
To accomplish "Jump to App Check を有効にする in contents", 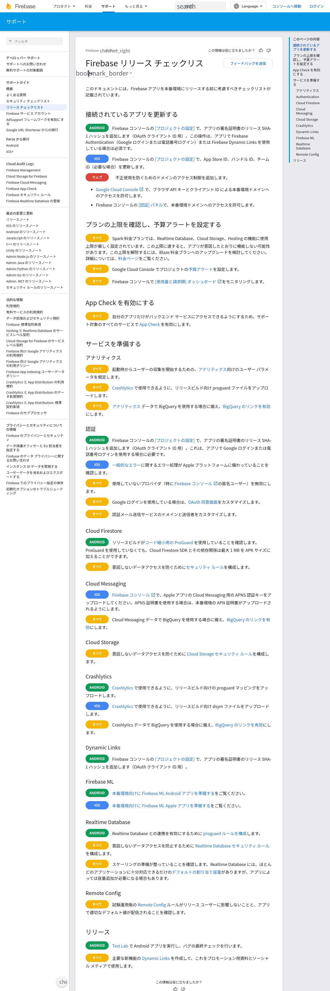I will coord(306,72).
